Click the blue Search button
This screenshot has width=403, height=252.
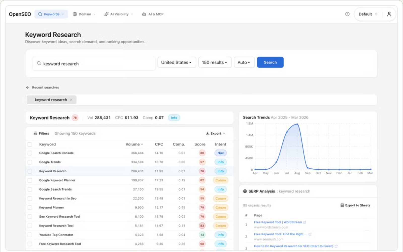(x=270, y=62)
